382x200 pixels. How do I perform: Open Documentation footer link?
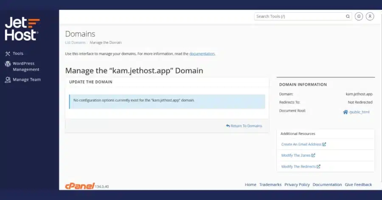pyautogui.click(x=327, y=184)
